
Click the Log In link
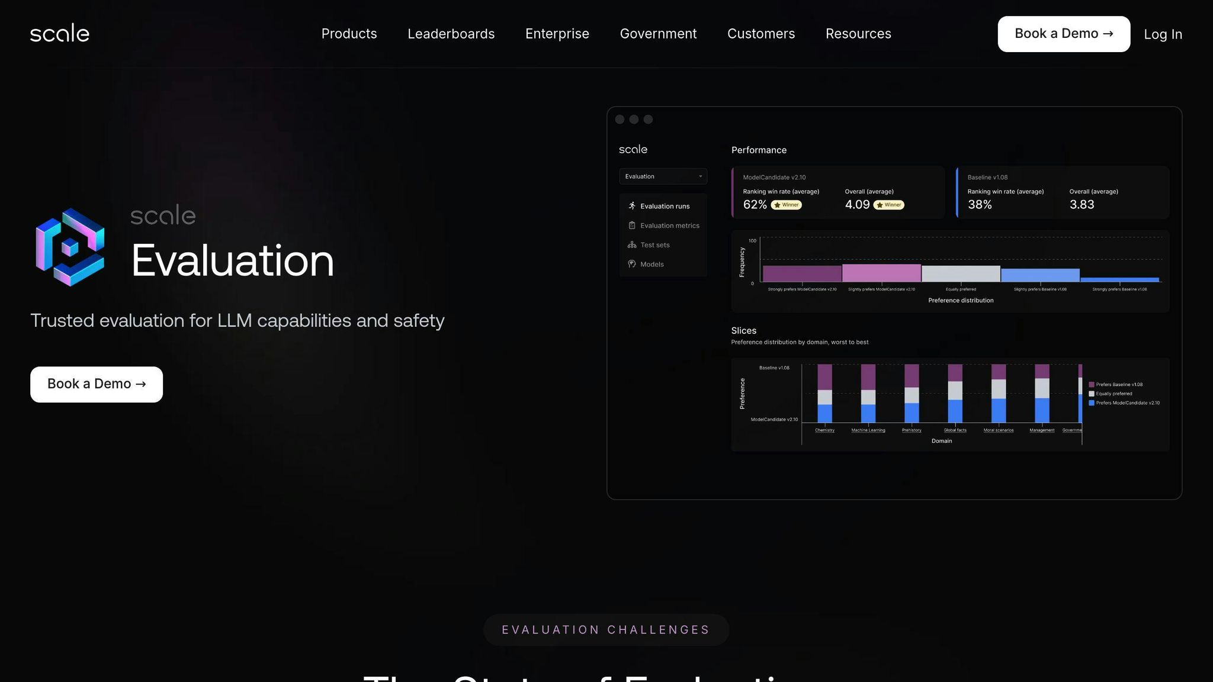tap(1163, 34)
